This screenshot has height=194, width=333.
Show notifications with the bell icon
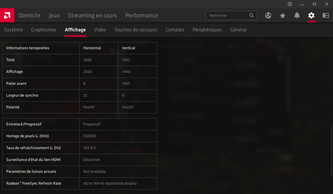(x=297, y=15)
